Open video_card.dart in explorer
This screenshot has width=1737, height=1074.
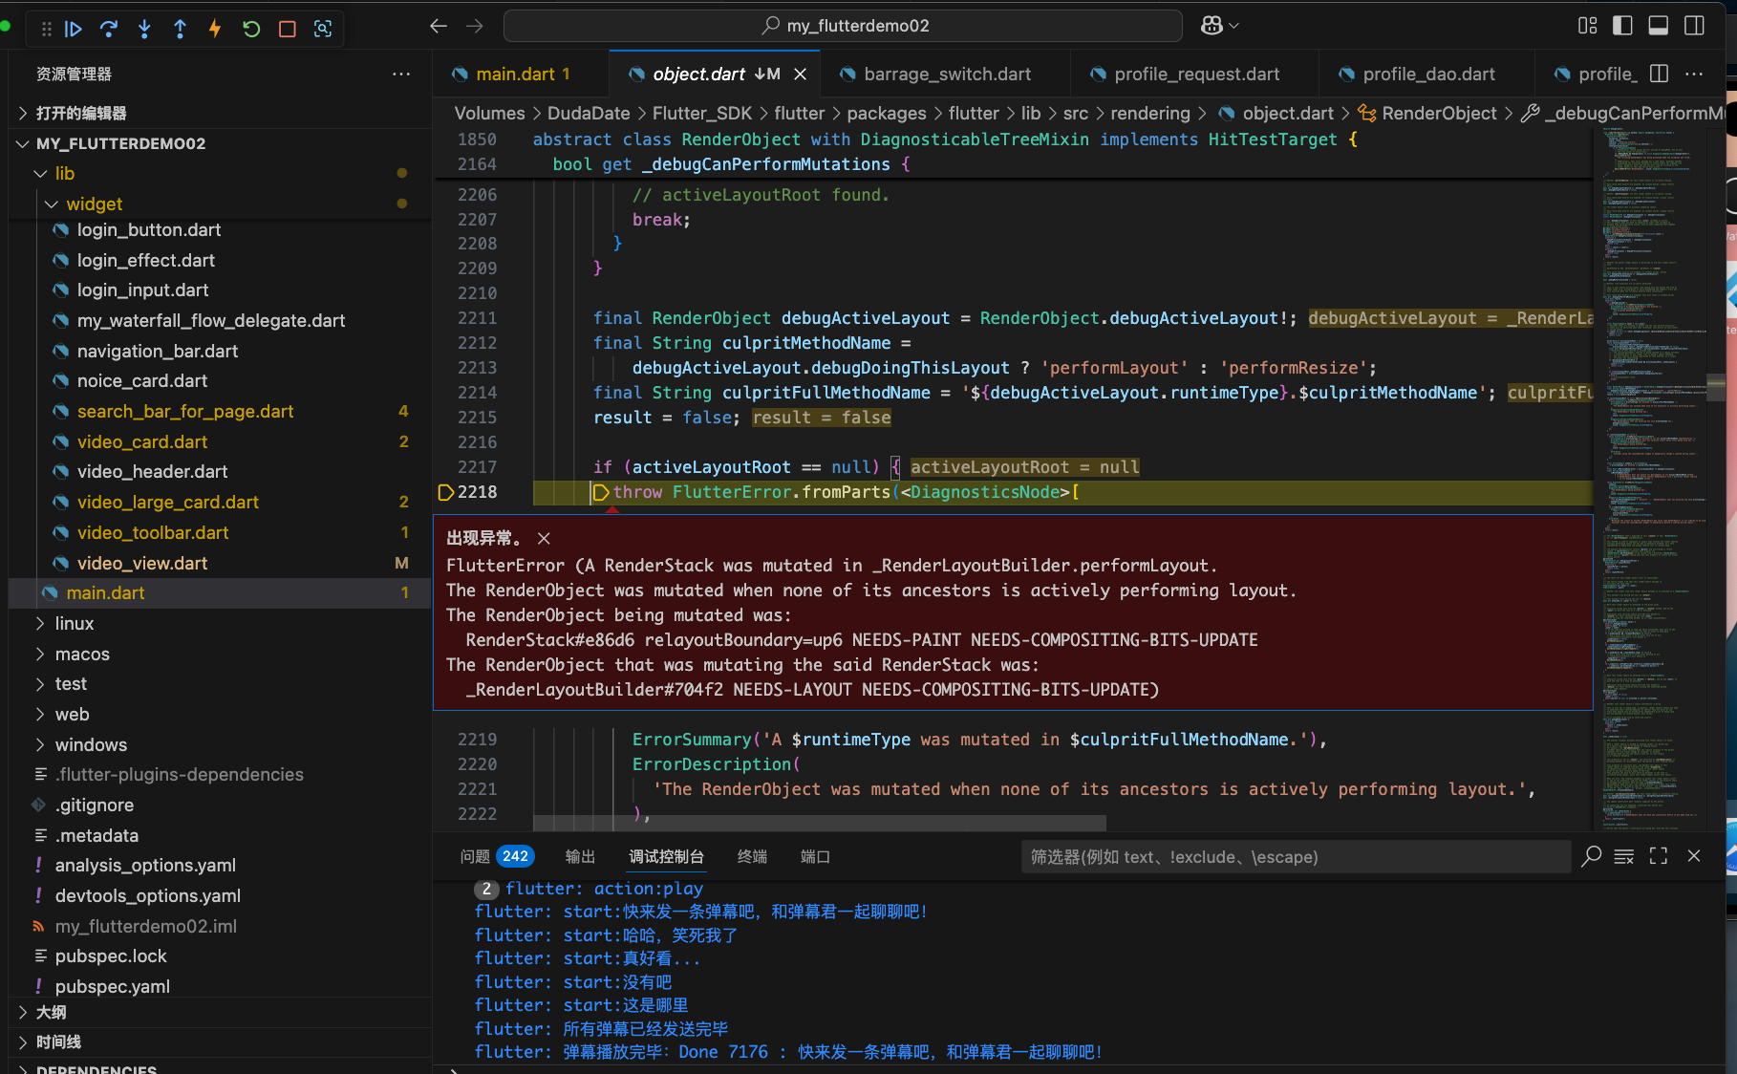pyautogui.click(x=142, y=441)
